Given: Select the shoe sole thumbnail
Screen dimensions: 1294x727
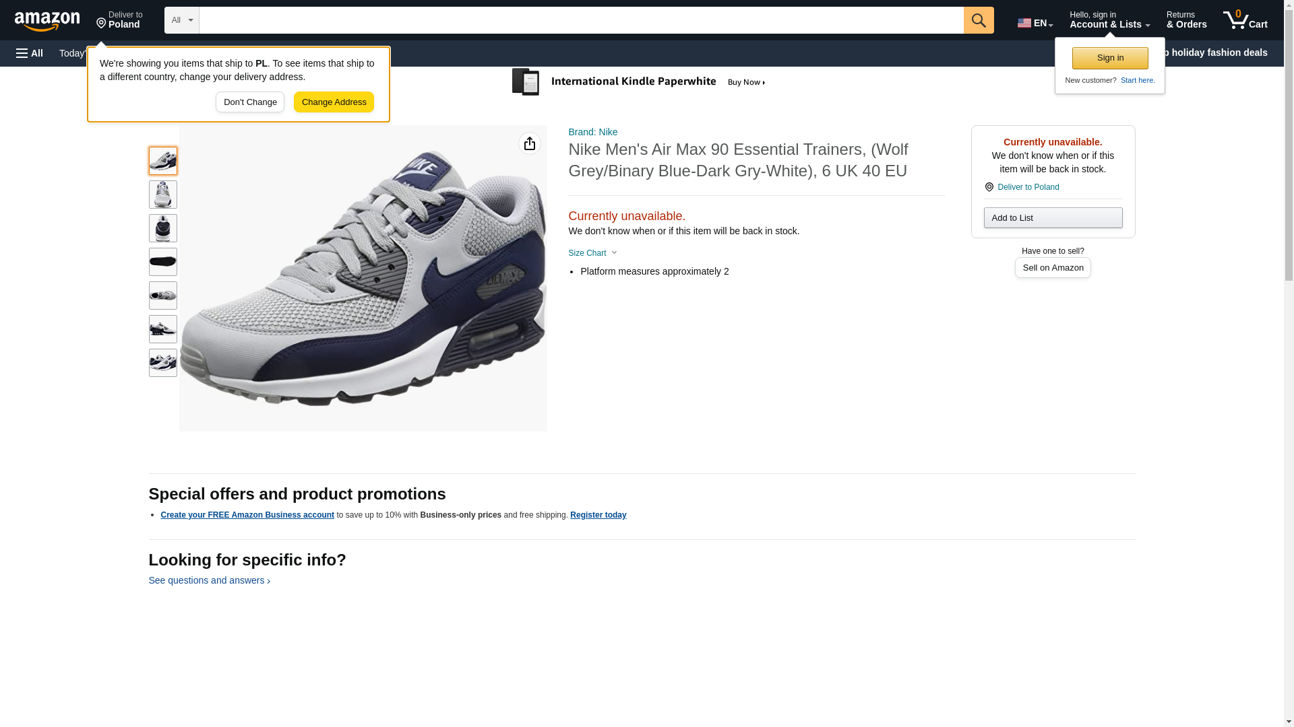Looking at the screenshot, I should pos(162,262).
